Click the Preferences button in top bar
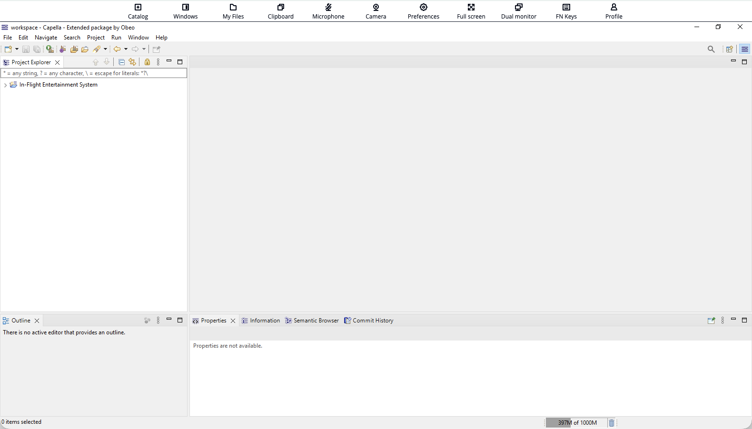The height and width of the screenshot is (429, 752). click(423, 11)
